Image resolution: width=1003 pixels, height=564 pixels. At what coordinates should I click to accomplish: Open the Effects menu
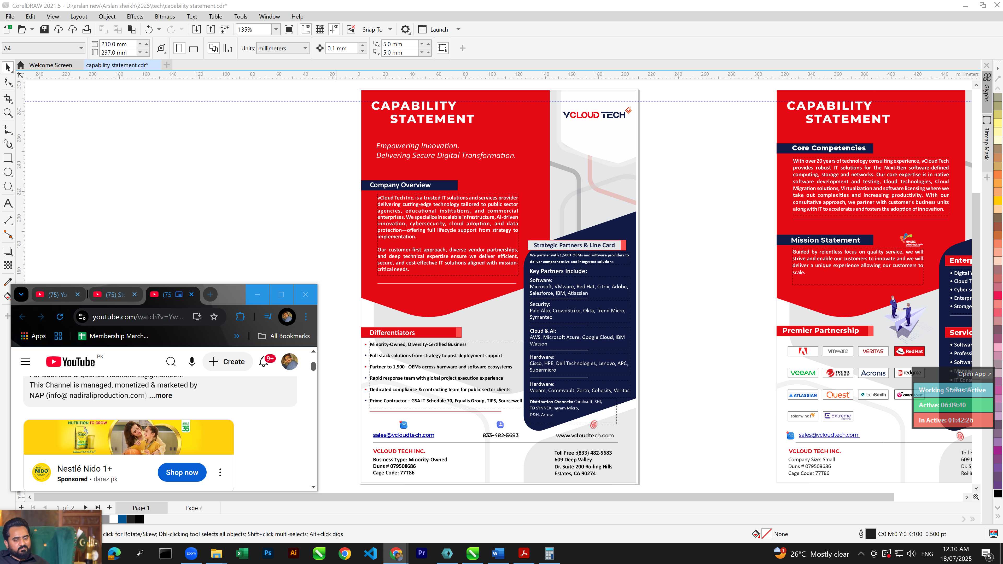pos(135,16)
